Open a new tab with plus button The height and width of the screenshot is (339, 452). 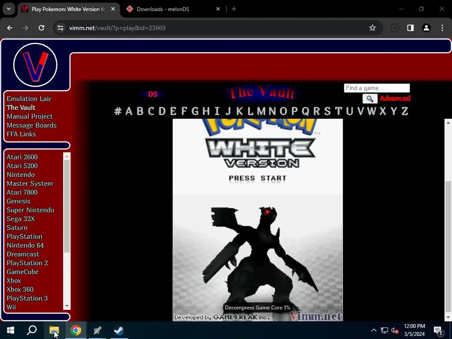pos(234,9)
